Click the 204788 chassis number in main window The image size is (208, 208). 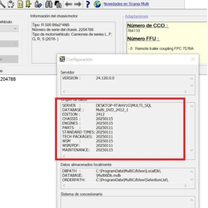point(8,79)
